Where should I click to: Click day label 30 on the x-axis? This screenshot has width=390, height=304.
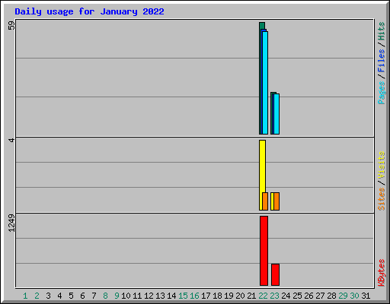pos(354,296)
